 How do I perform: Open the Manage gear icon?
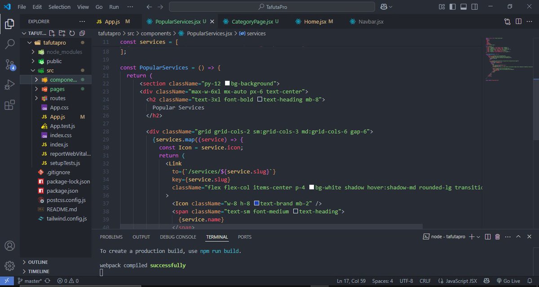tap(9, 265)
